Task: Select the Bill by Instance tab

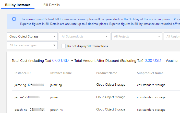Action: click(x=18, y=5)
